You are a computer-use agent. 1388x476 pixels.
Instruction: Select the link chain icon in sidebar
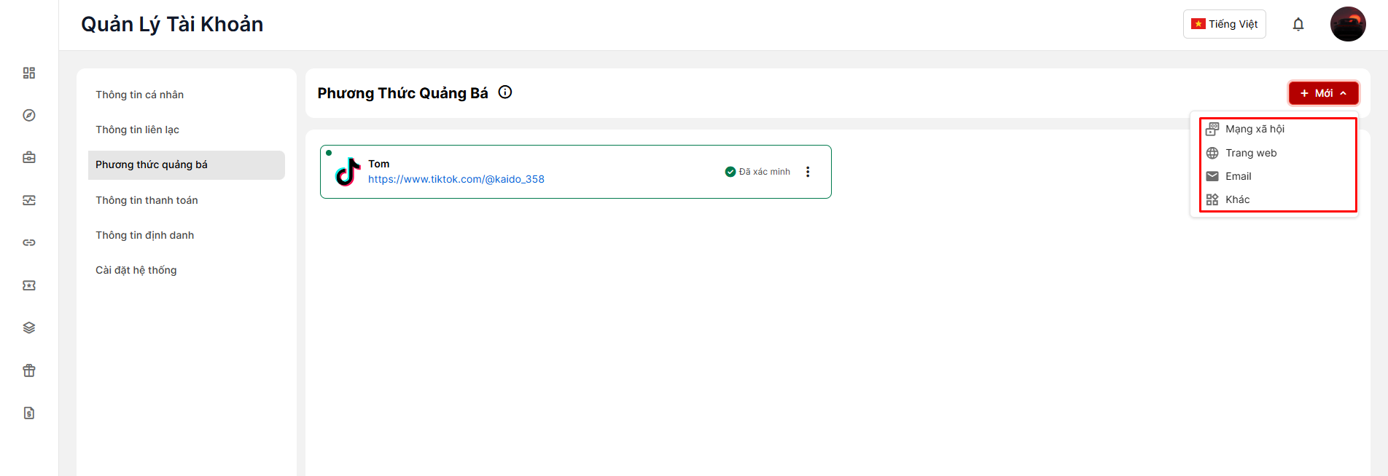tap(29, 242)
